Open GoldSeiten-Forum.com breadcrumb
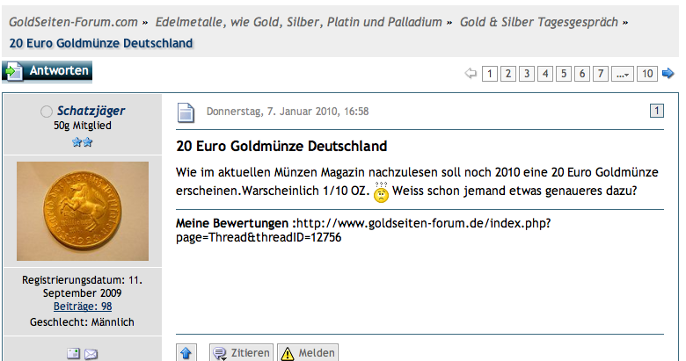This screenshot has height=361, width=686. (x=73, y=22)
